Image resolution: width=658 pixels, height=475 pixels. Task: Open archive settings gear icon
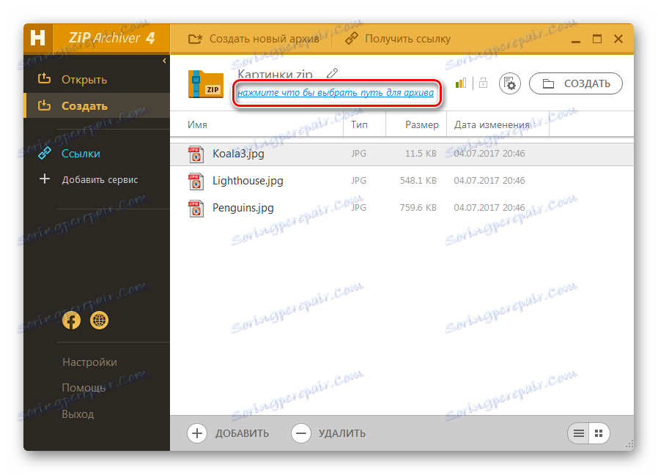click(509, 83)
